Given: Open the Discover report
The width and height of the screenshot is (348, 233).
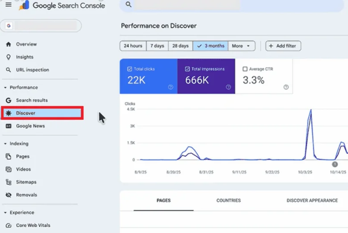Looking at the screenshot, I should [42, 113].
